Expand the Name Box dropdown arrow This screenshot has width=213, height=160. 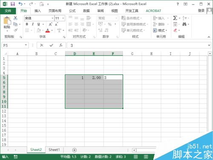(x=26, y=45)
